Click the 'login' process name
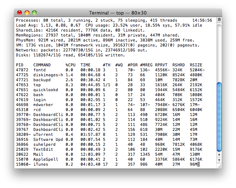236x188 pixels. click(39, 100)
